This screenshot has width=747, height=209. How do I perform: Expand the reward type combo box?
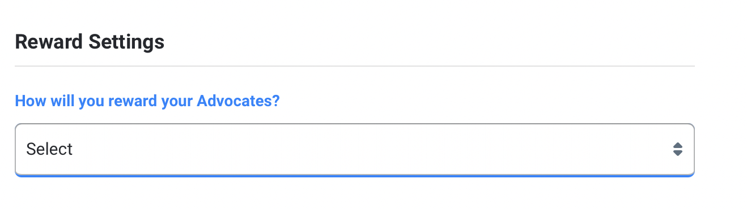[x=354, y=149]
